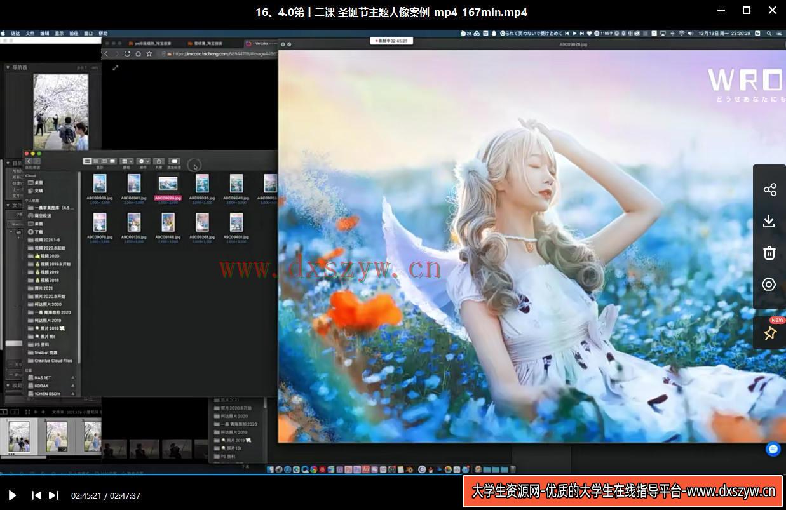Select thumbnail A9C09078.jpg in Finder

pyautogui.click(x=100, y=222)
